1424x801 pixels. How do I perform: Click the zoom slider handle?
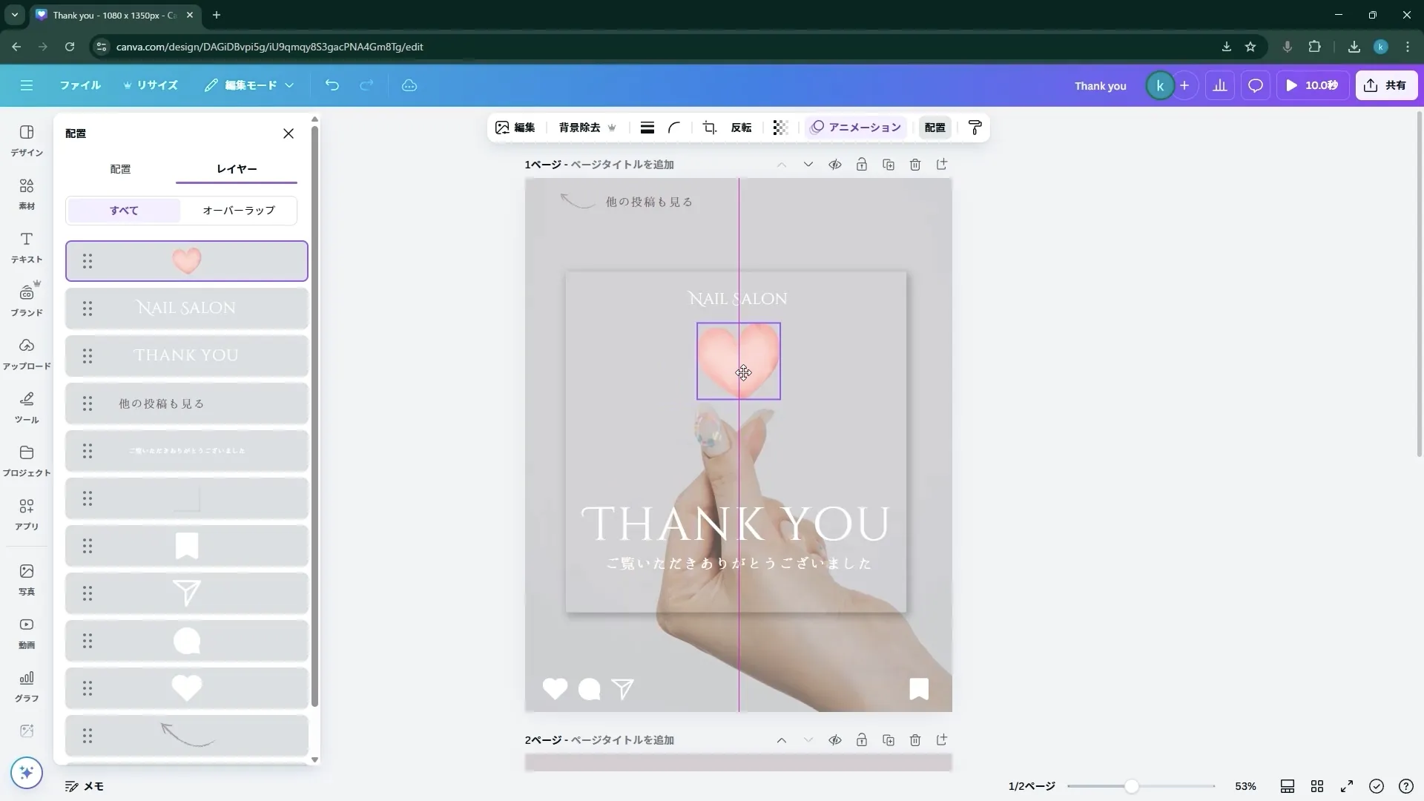coord(1131,786)
